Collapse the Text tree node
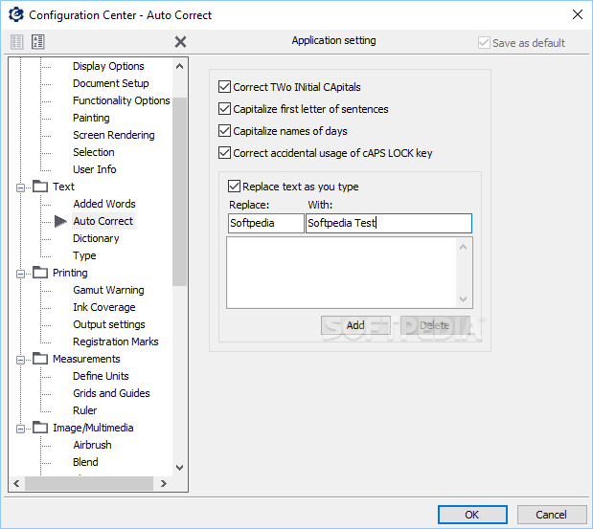593x529 pixels. pyautogui.click(x=21, y=187)
